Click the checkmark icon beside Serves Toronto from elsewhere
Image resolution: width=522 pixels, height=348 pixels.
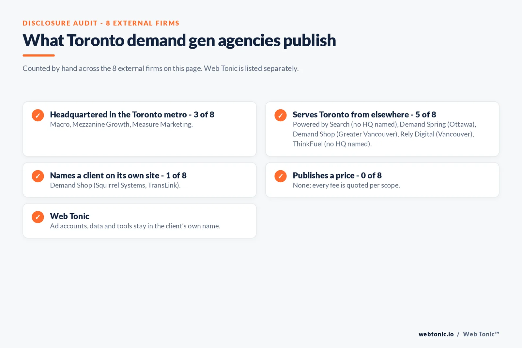(281, 115)
